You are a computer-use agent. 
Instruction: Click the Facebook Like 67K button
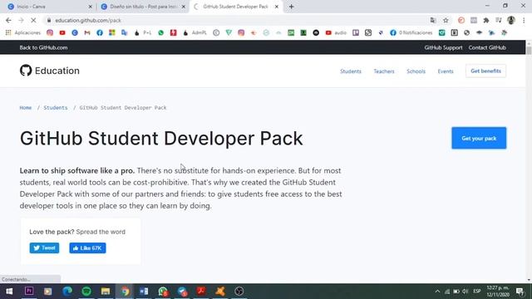[87, 248]
